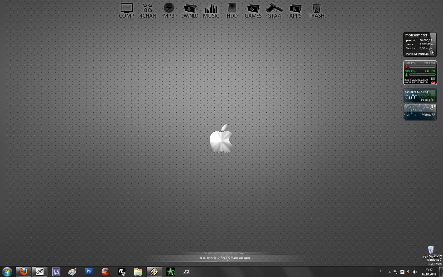
Task: Open the equalizer icon in music bar
Action: [x=209, y=254]
